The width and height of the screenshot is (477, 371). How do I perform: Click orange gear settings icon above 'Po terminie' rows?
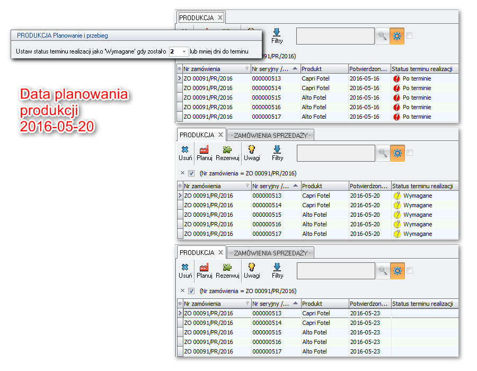(397, 36)
